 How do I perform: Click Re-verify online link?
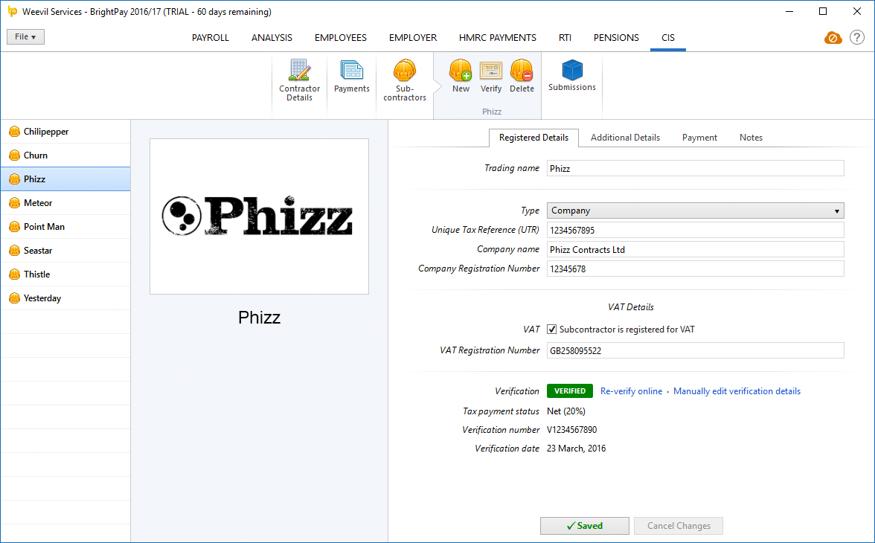tap(631, 391)
